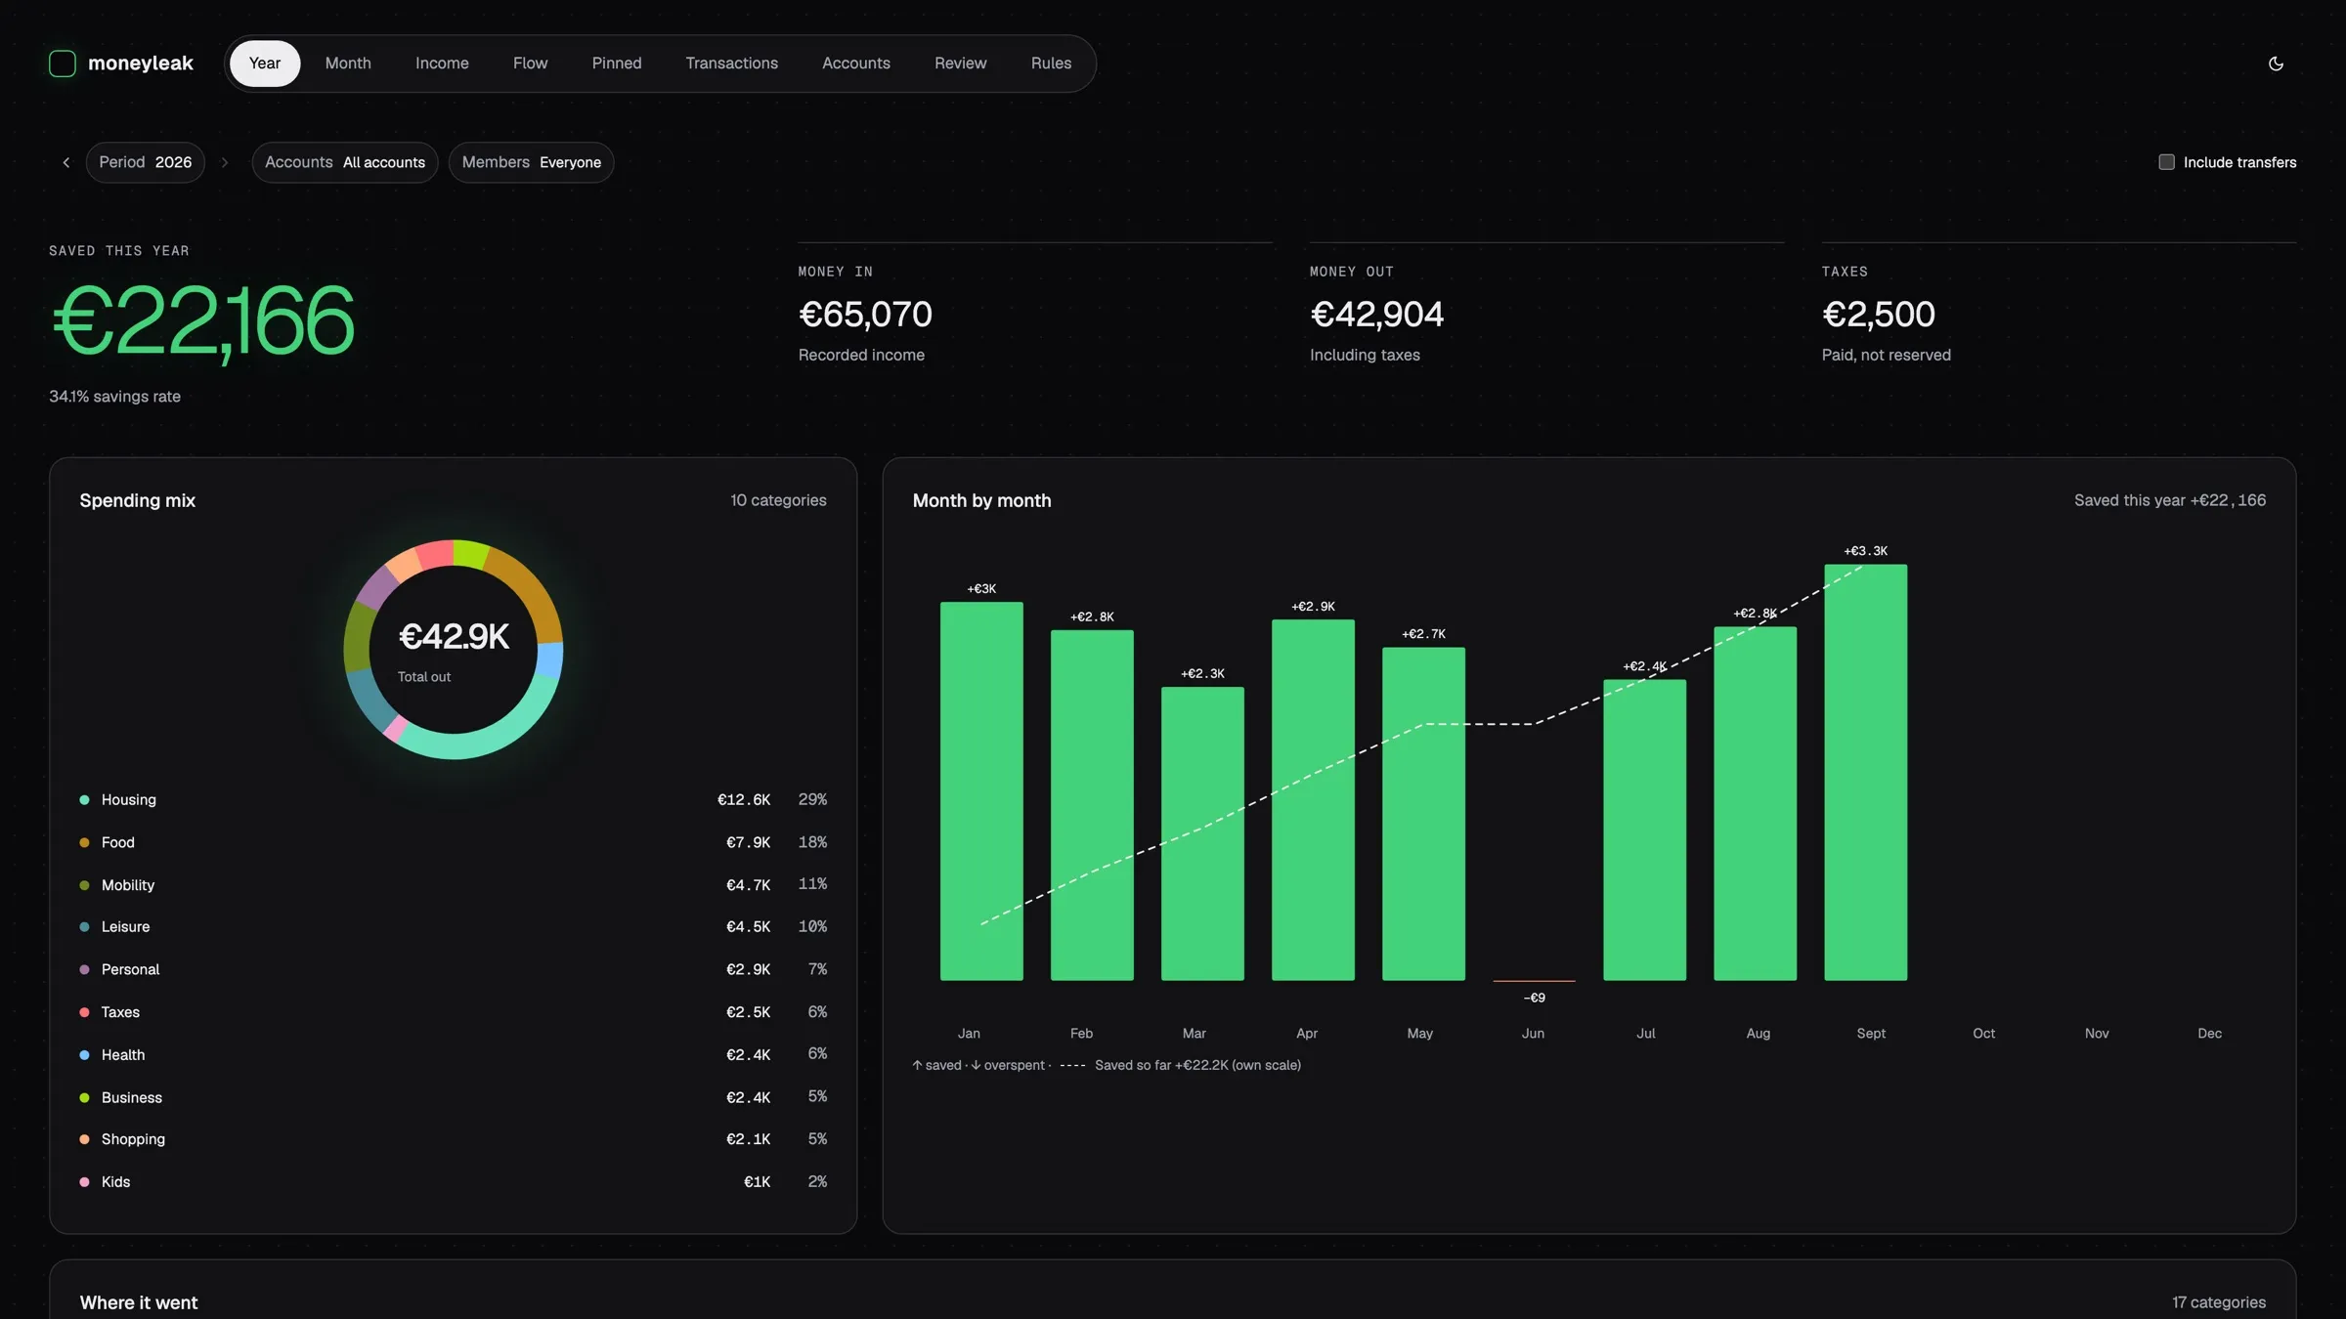Click the August bar in chart
This screenshot has width=2346, height=1319.
pos(1755,804)
